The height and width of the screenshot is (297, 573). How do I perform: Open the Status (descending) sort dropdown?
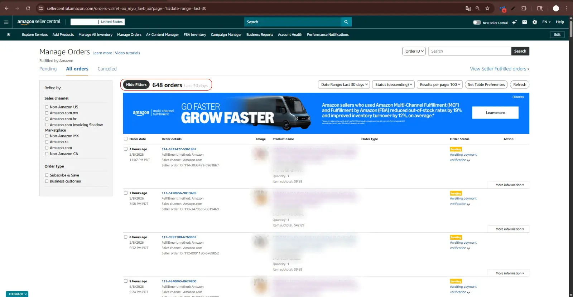(x=393, y=84)
